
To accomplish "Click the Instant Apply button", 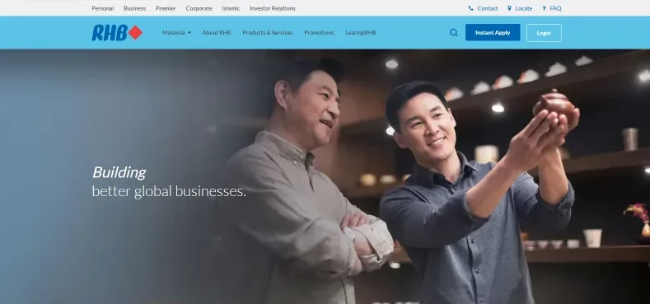I will pos(493,32).
